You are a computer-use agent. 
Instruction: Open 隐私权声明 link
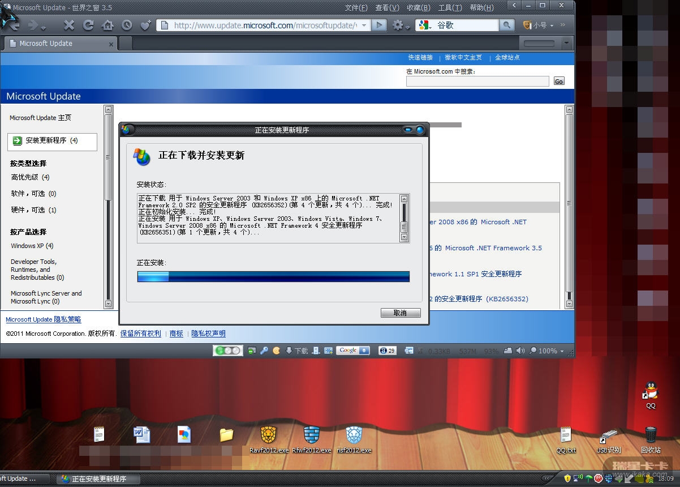coord(208,334)
